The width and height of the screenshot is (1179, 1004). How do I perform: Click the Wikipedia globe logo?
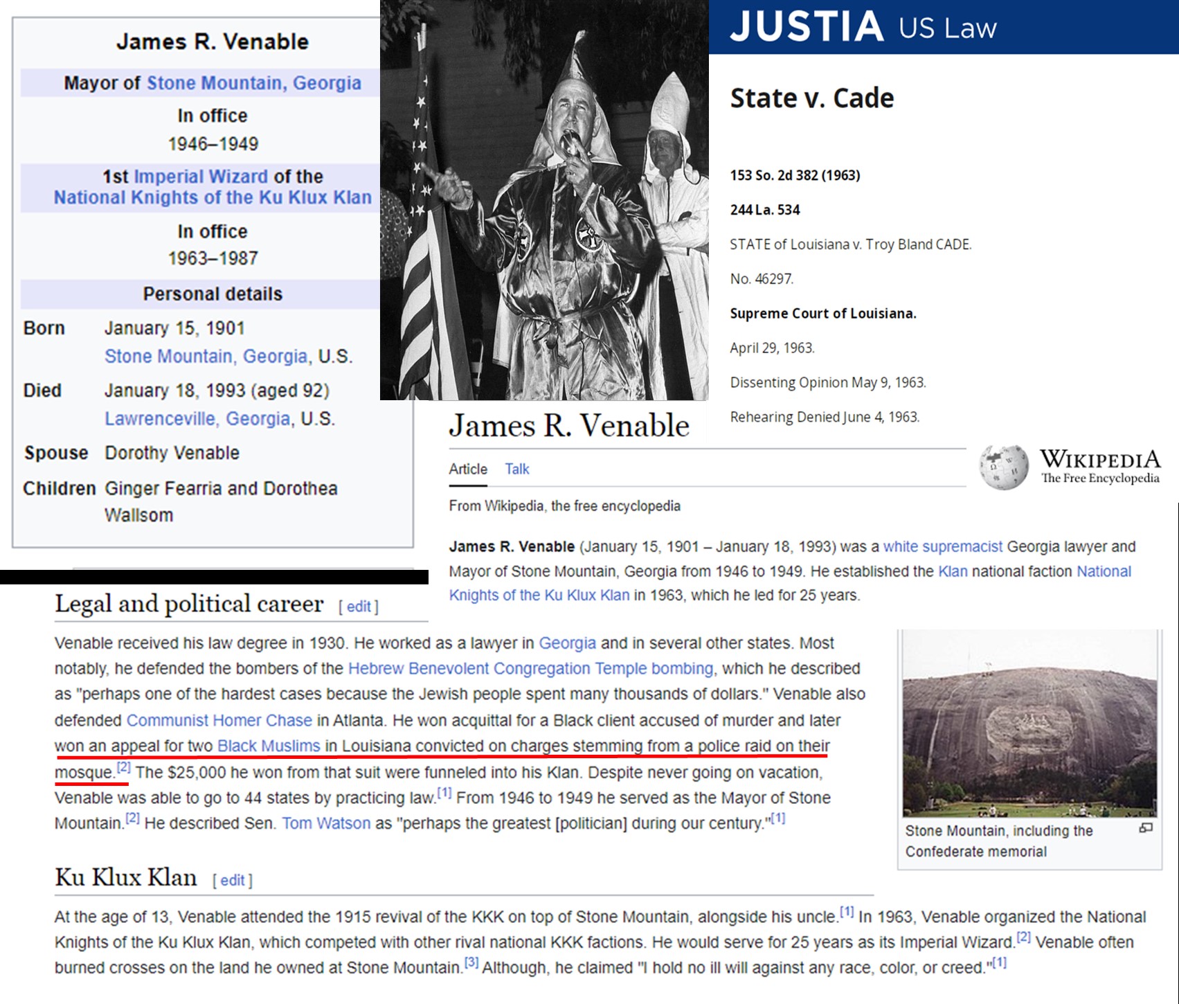[x=1003, y=467]
